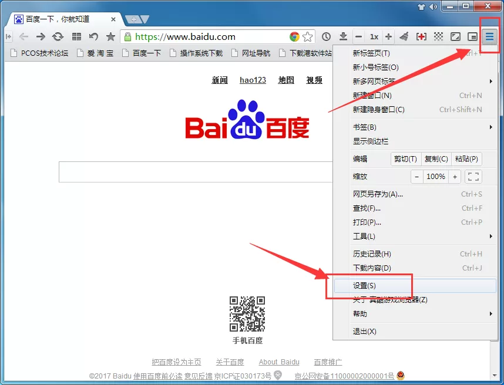Toggle the sidebar panel icon at far left
This screenshot has height=385, width=504.
tap(9, 37)
